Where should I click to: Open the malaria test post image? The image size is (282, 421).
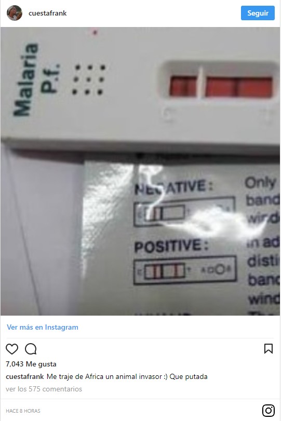coord(140,171)
